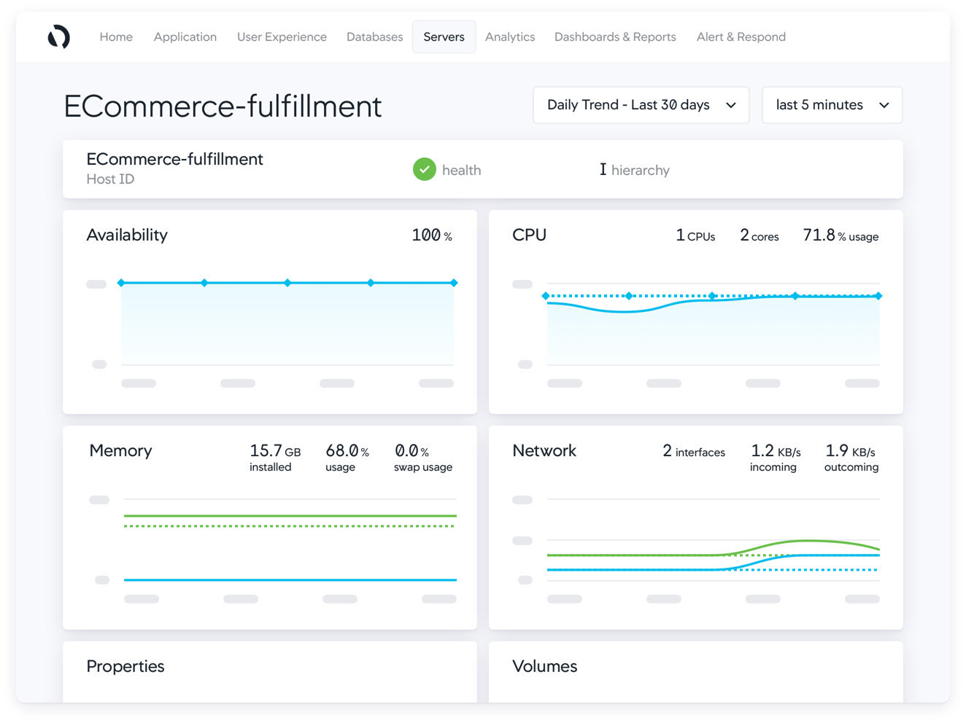The width and height of the screenshot is (966, 723).
Task: Click the hierarchy icon beside the hierarchy label
Action: 603,169
